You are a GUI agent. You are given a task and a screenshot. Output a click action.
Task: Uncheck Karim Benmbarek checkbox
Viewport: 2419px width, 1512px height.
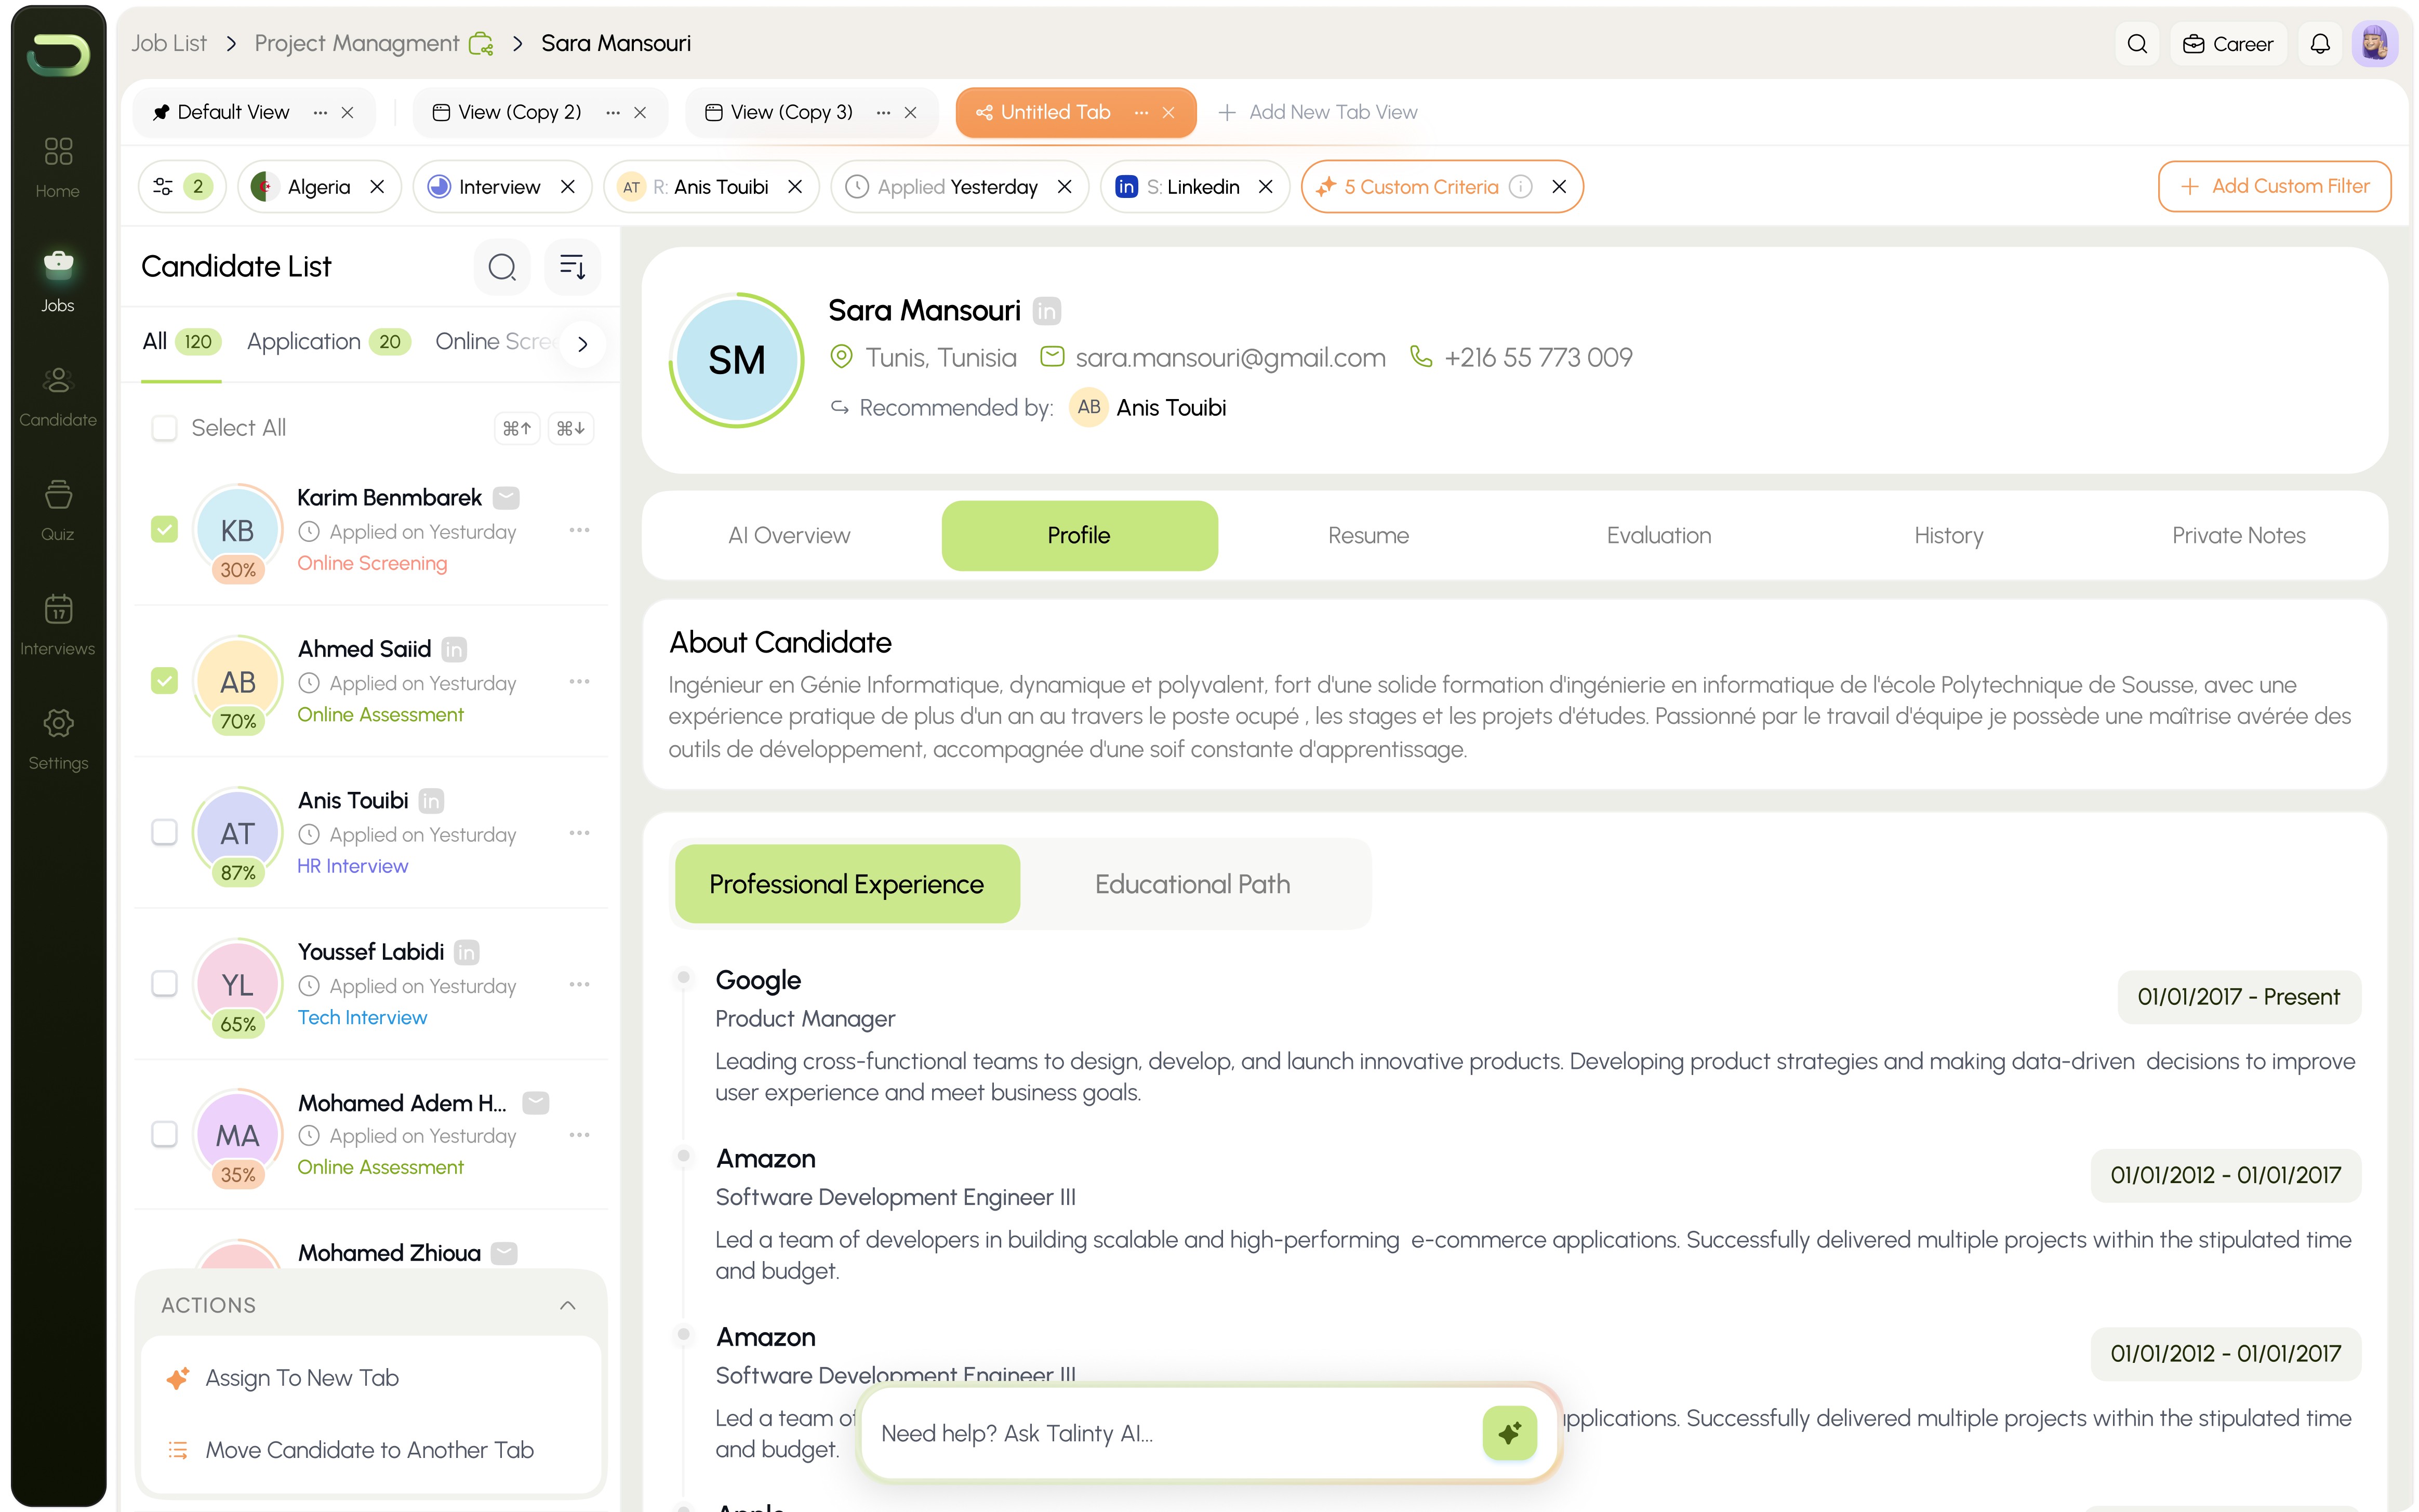pyautogui.click(x=164, y=529)
